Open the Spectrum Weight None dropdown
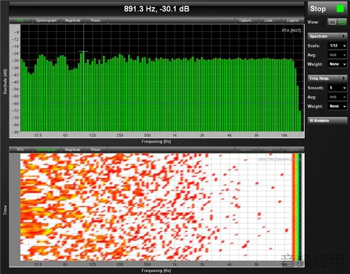This screenshot has width=350, height=274. 338,64
